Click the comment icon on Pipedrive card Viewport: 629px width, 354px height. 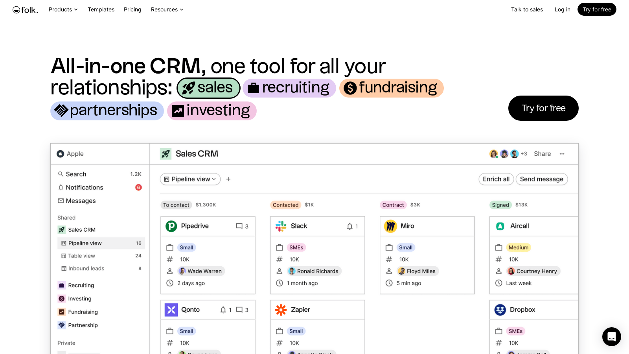click(239, 226)
